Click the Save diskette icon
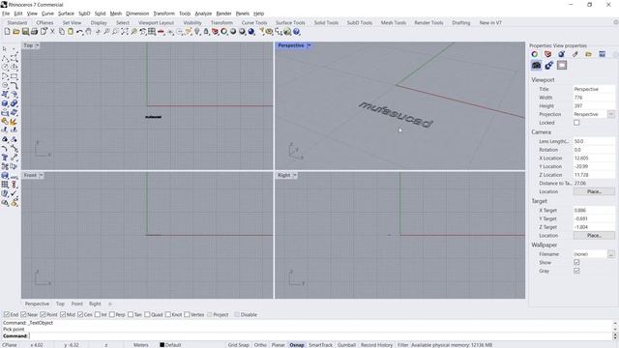This screenshot has height=348, width=619. pos(25,32)
